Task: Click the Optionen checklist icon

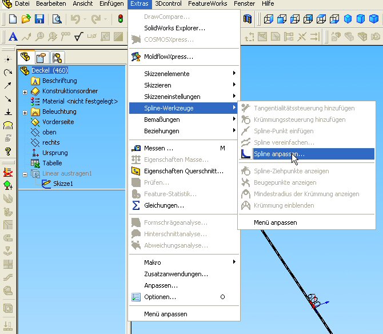Action: click(x=136, y=297)
